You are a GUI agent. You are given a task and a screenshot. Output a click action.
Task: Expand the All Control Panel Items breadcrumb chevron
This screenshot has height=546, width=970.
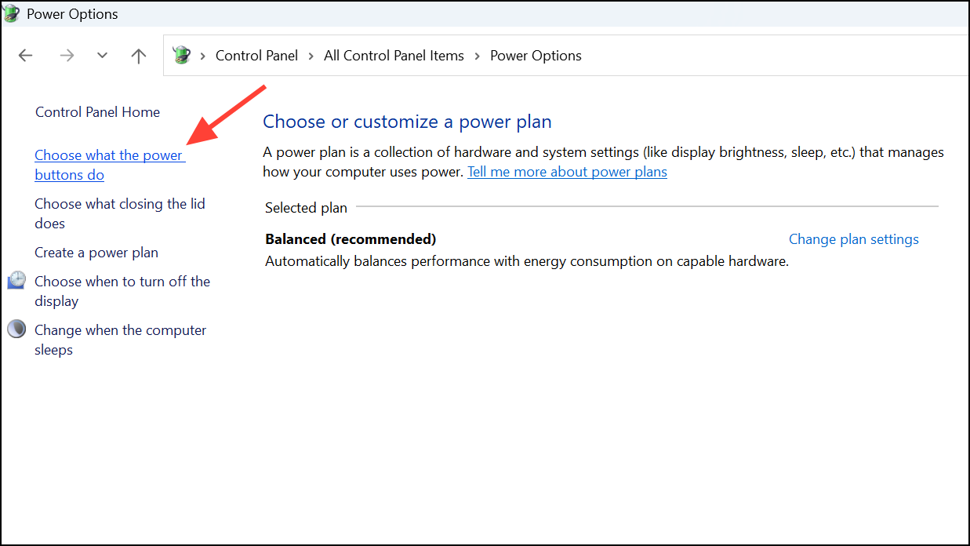(x=475, y=55)
